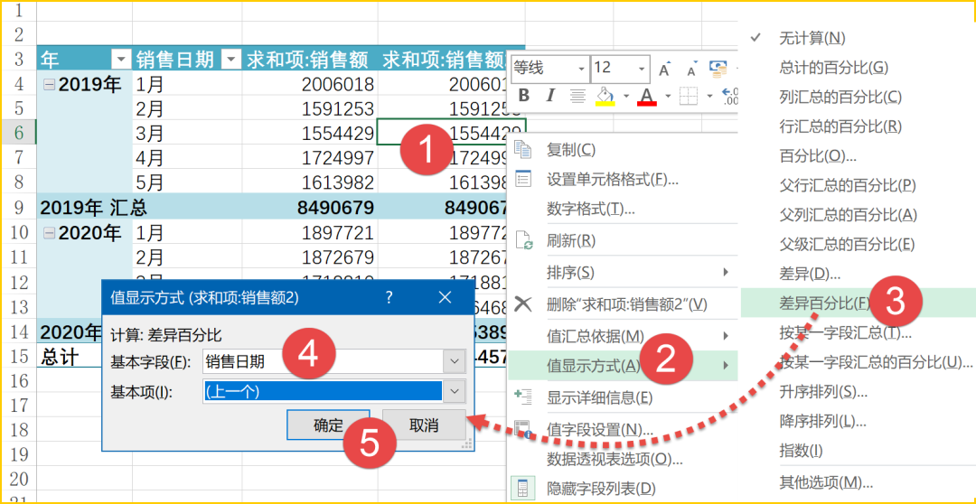Open the 年 column filter dropdown

(x=119, y=59)
